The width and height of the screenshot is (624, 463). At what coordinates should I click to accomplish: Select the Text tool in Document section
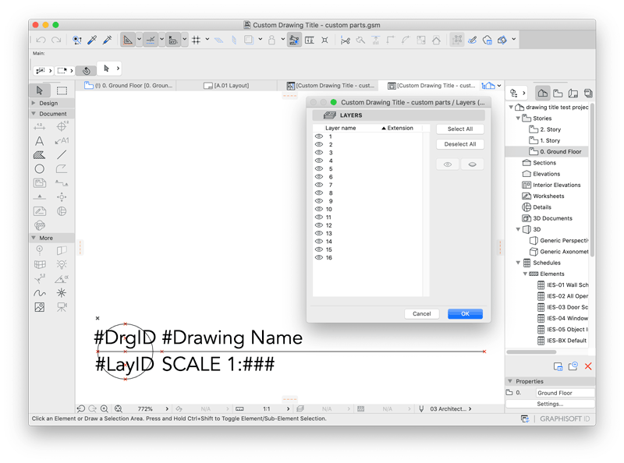(x=40, y=141)
